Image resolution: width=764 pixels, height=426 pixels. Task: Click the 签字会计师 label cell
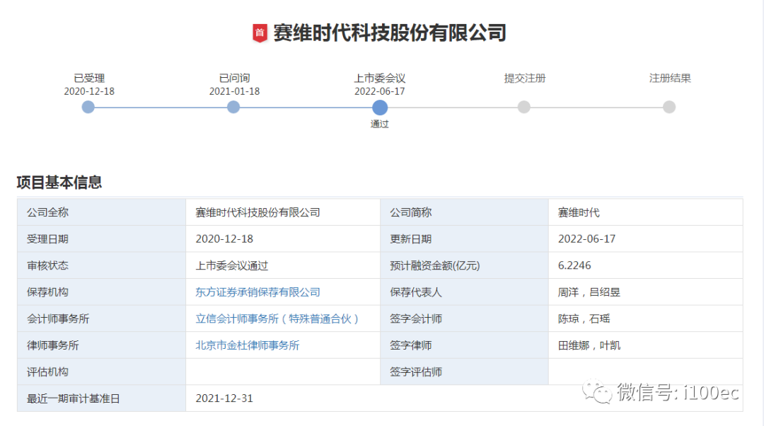click(x=464, y=318)
